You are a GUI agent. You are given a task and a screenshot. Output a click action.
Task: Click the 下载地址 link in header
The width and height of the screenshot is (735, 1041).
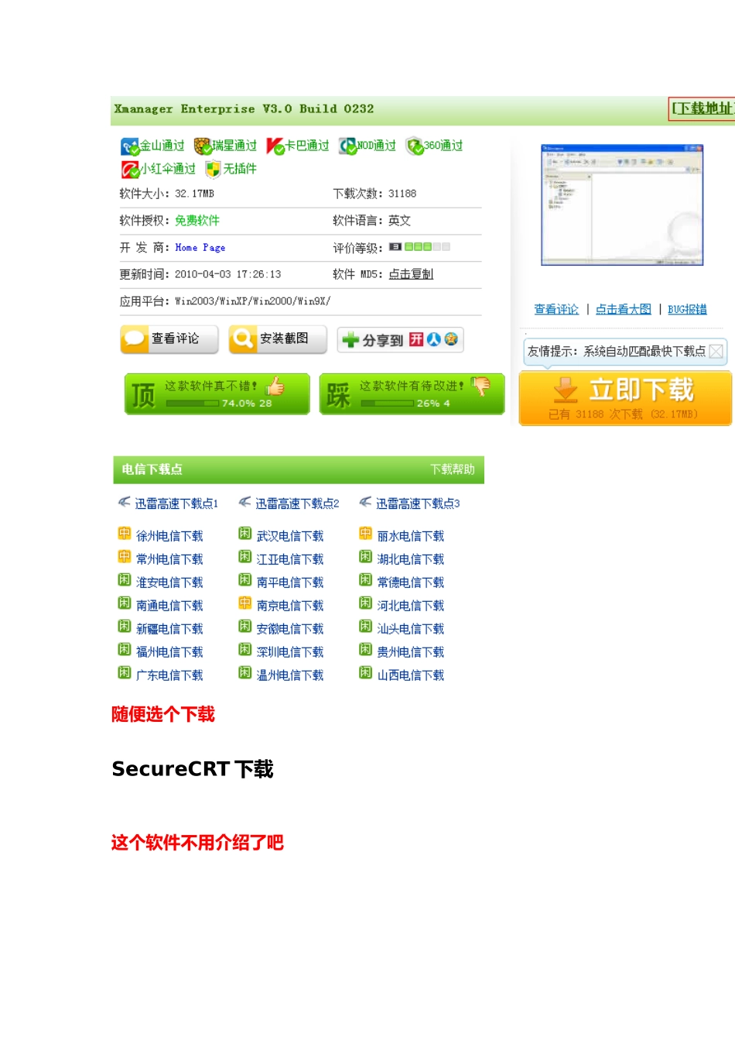point(703,108)
